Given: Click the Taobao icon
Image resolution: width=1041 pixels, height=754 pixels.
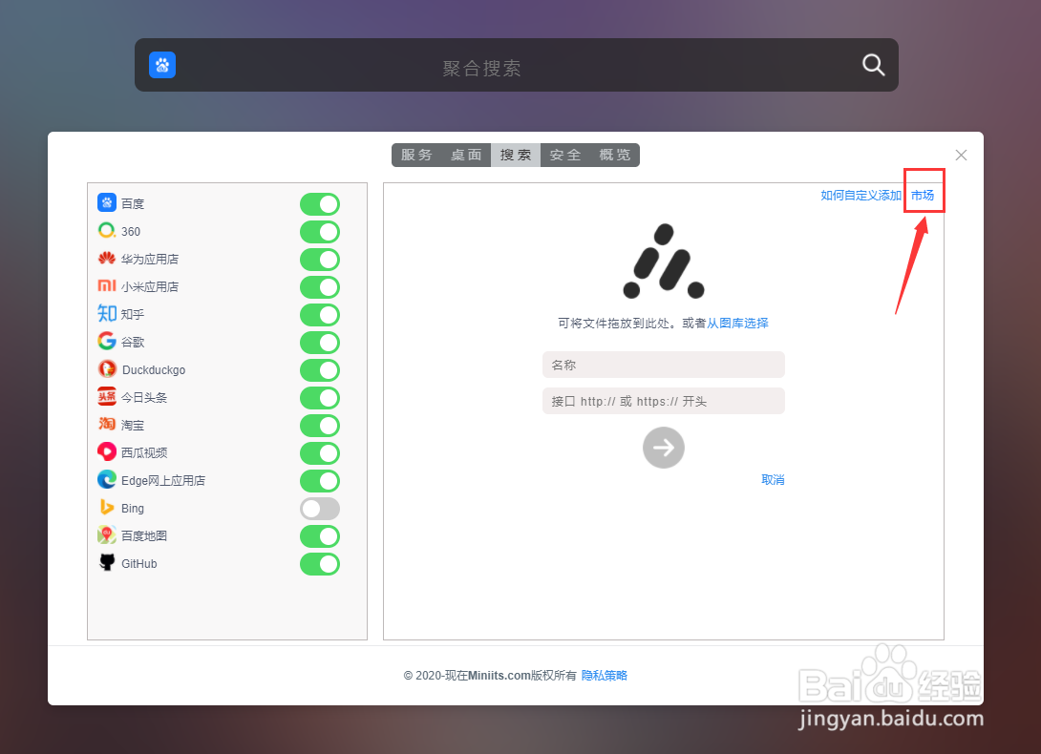Looking at the screenshot, I should [107, 424].
